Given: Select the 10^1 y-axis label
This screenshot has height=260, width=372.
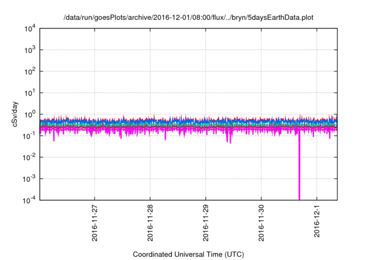Looking at the screenshot, I should coord(30,93).
